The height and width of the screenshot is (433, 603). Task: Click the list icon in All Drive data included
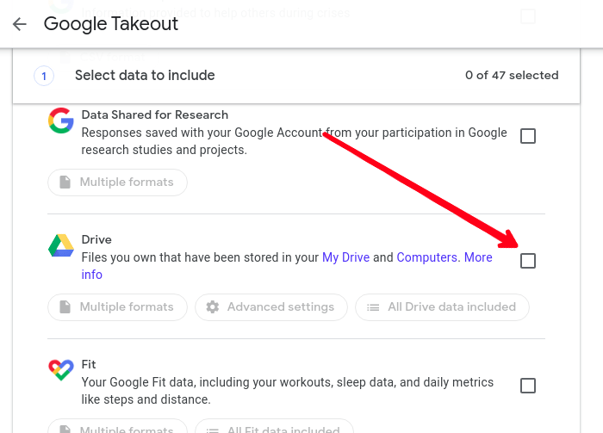pyautogui.click(x=373, y=307)
